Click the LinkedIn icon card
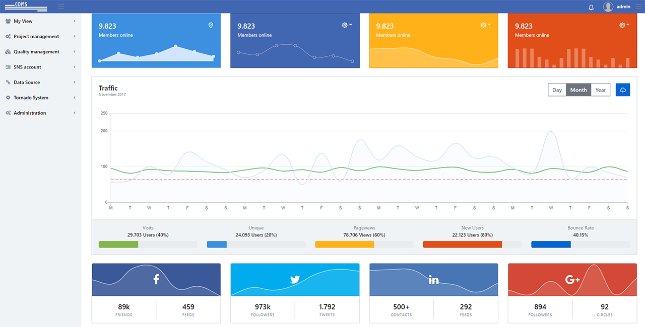645x327 pixels. click(x=433, y=280)
